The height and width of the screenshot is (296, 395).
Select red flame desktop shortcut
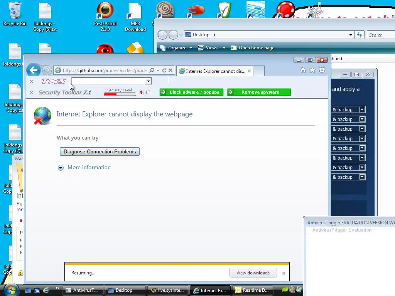[195, 10]
